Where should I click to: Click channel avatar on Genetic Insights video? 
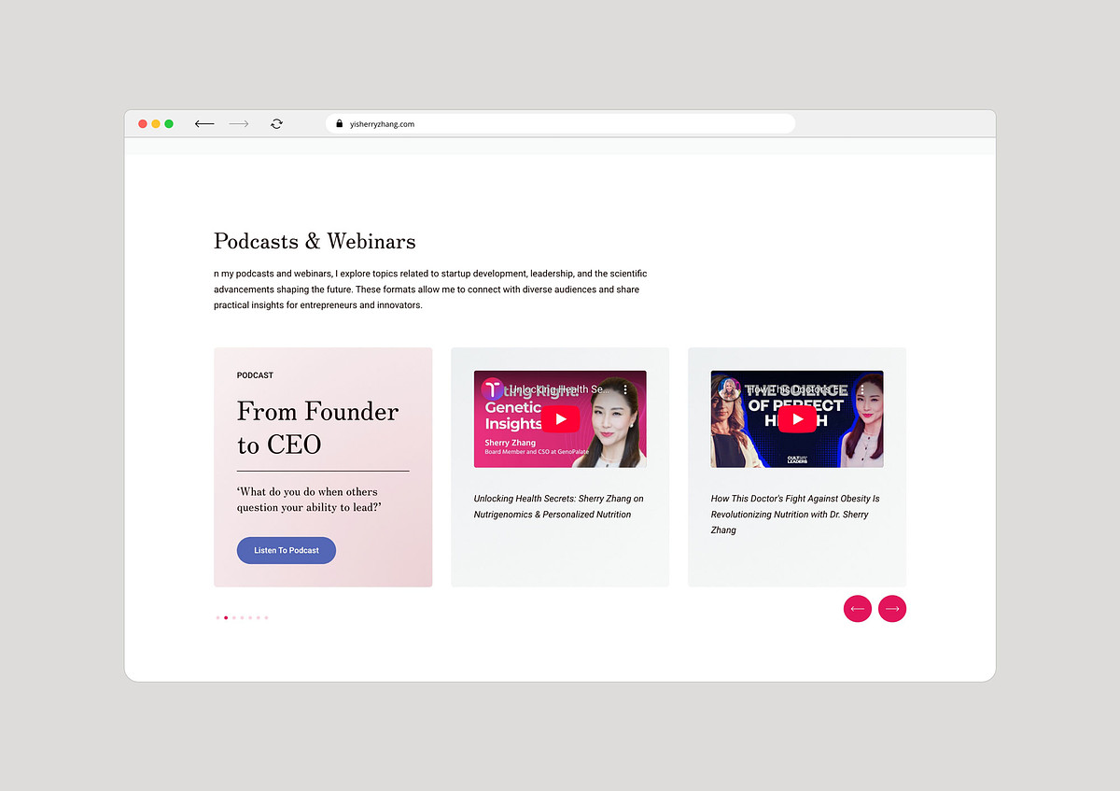pos(492,389)
